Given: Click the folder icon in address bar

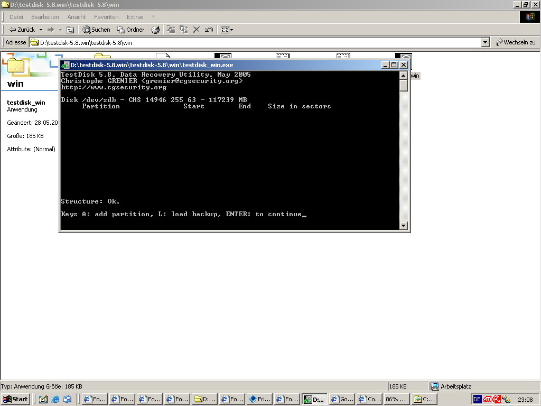Looking at the screenshot, I should 34,42.
